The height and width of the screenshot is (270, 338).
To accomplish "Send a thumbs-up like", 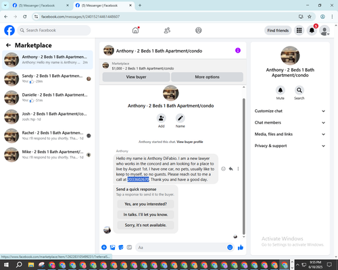I will [x=241, y=248].
